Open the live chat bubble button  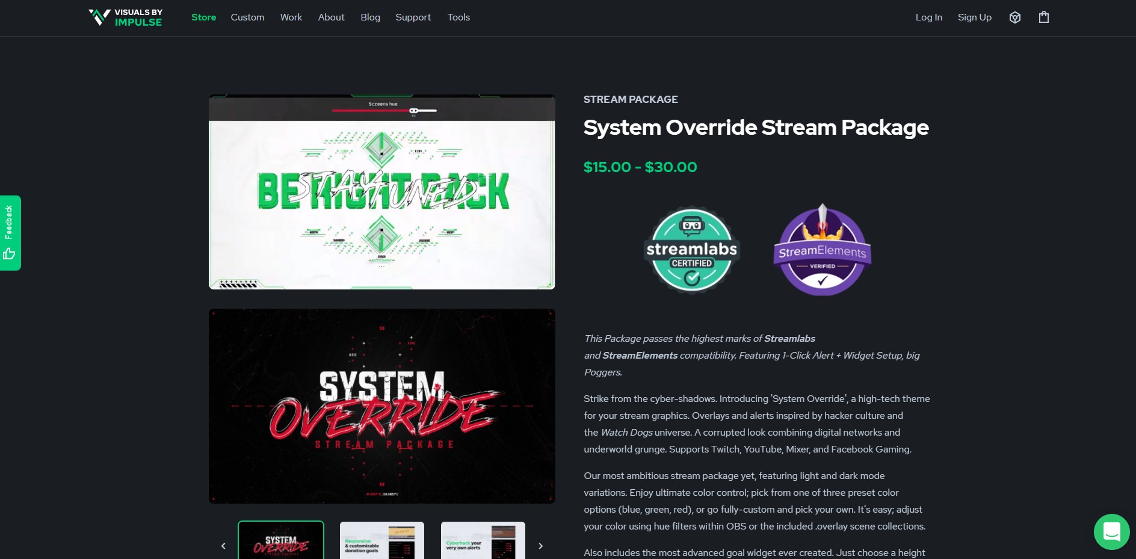point(1111,532)
